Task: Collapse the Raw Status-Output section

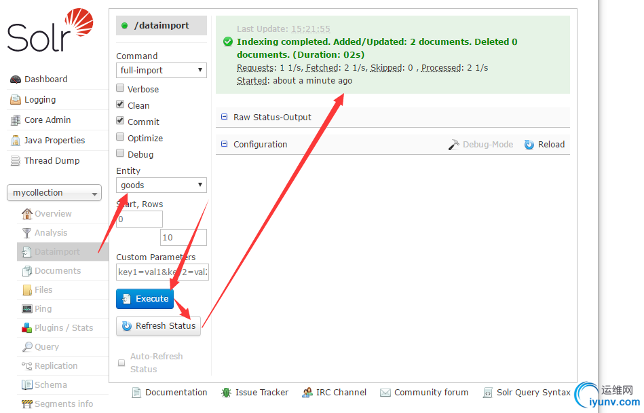Action: click(x=224, y=117)
